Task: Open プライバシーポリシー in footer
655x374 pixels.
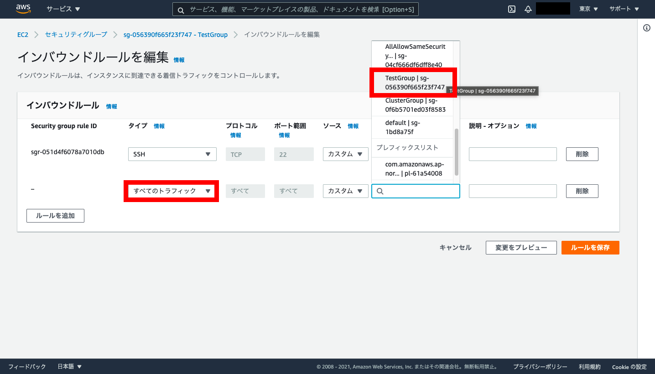Action: click(540, 367)
